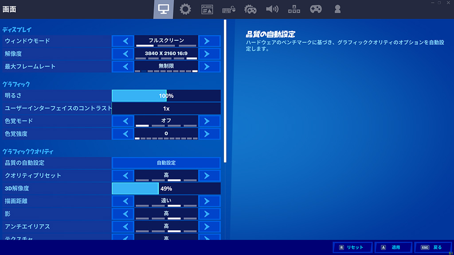The image size is (454, 255).
Task: Raise クオリティプリセット with right arrow
Action: tap(209, 175)
